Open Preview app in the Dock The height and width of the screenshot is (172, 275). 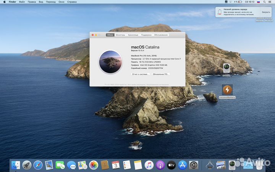[221, 165]
